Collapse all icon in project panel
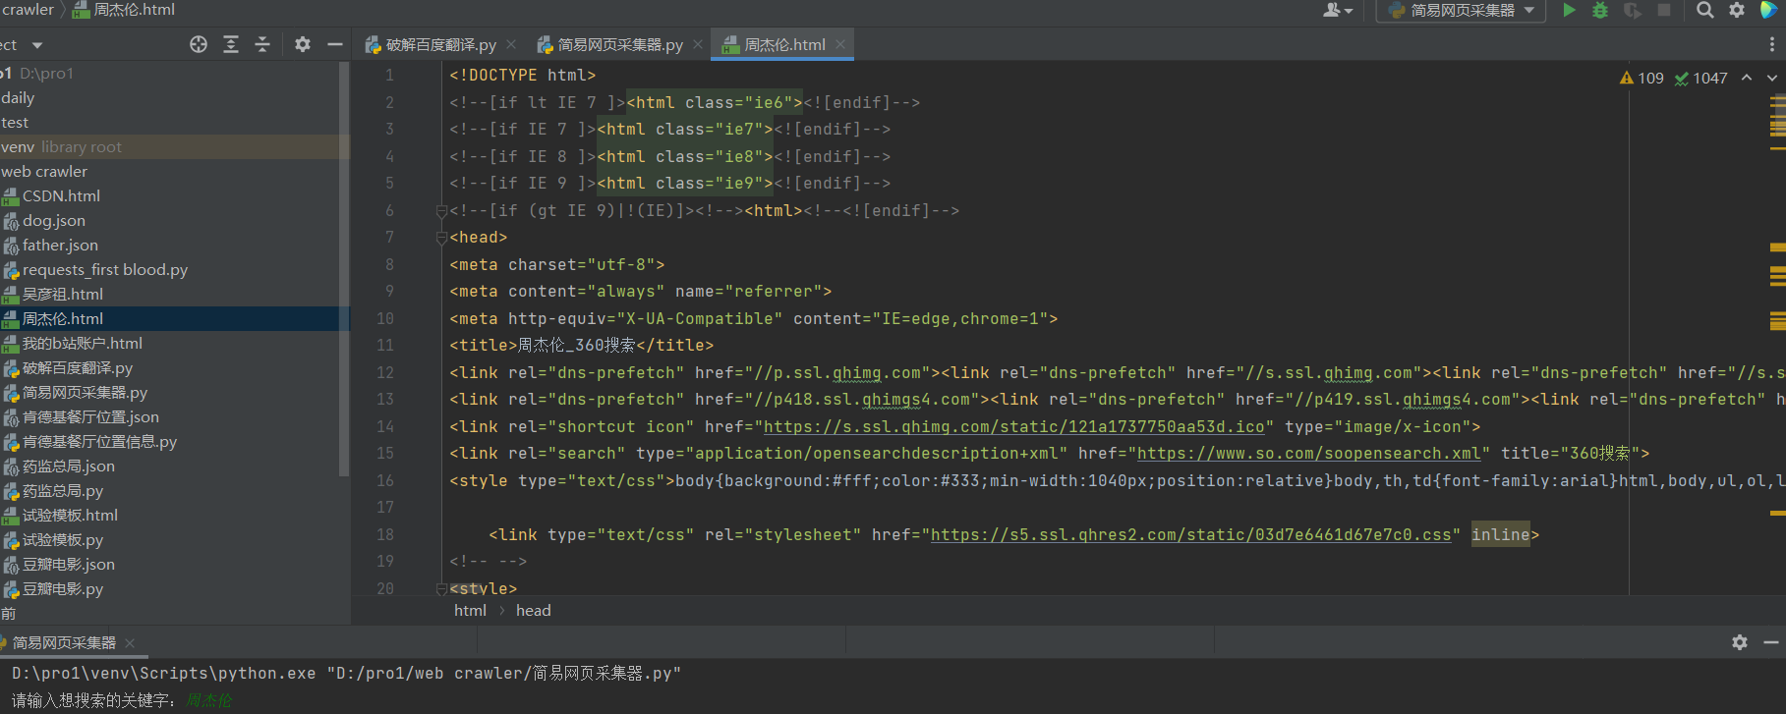The height and width of the screenshot is (714, 1786). pos(262,44)
